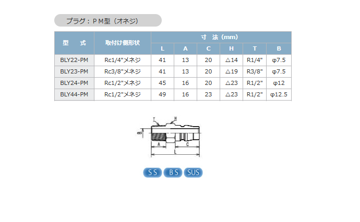The height and width of the screenshot is (222, 360).
Task: Select the プラグ：ＰＭ型 heading label
Action: pyautogui.click(x=108, y=20)
